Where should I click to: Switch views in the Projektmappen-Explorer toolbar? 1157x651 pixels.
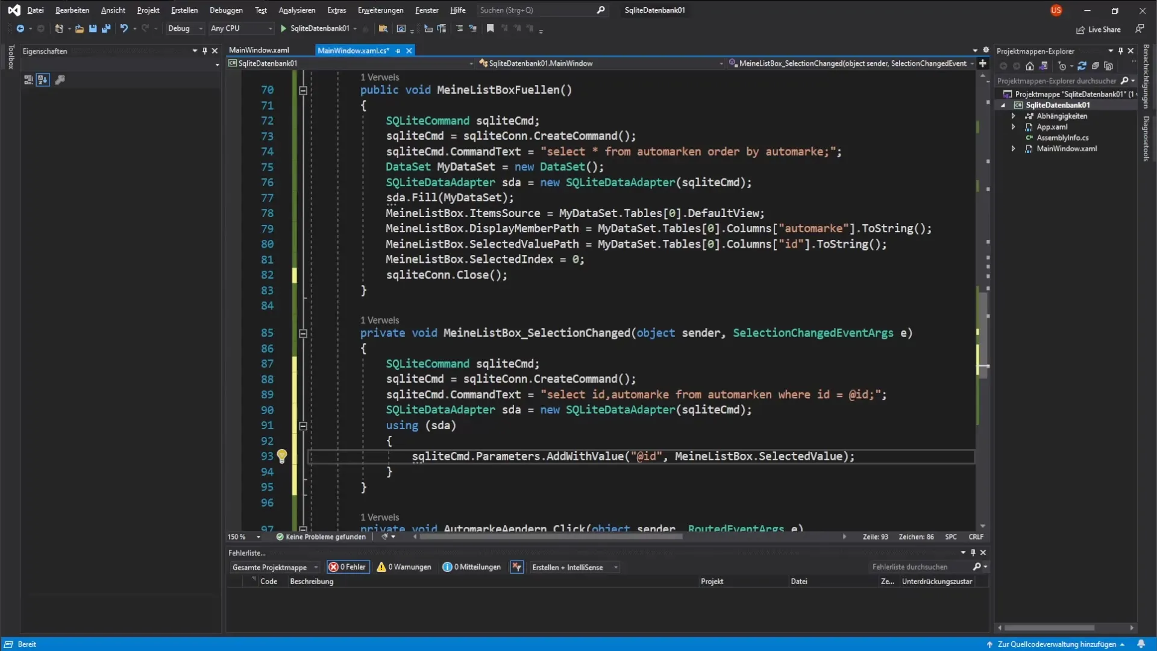(1044, 66)
